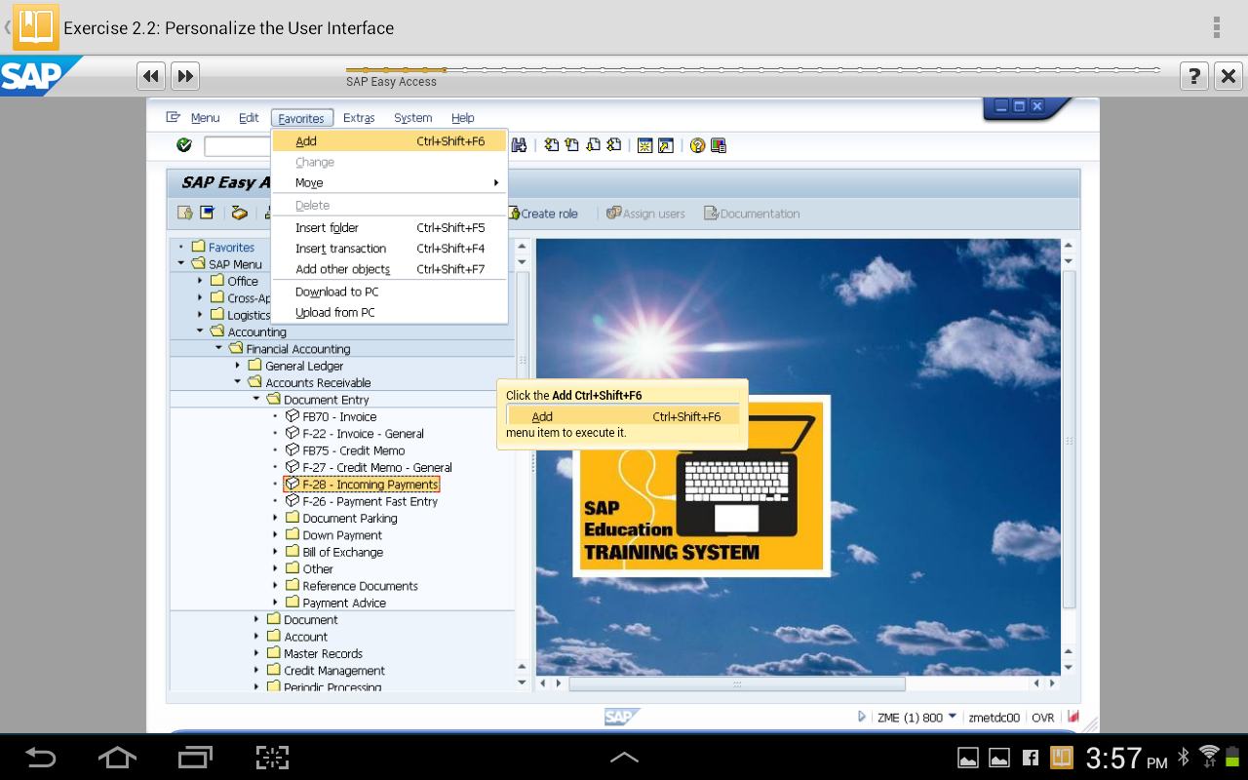
Task: Click the Facebook notification icon
Action: [1030, 758]
